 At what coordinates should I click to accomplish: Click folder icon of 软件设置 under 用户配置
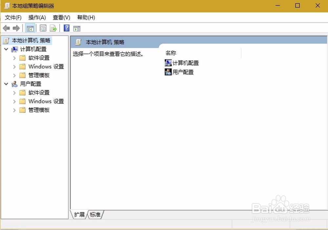(x=22, y=93)
